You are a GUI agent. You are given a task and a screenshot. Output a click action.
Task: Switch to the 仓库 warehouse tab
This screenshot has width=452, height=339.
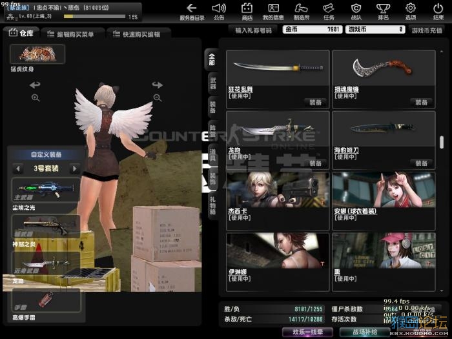pos(21,33)
